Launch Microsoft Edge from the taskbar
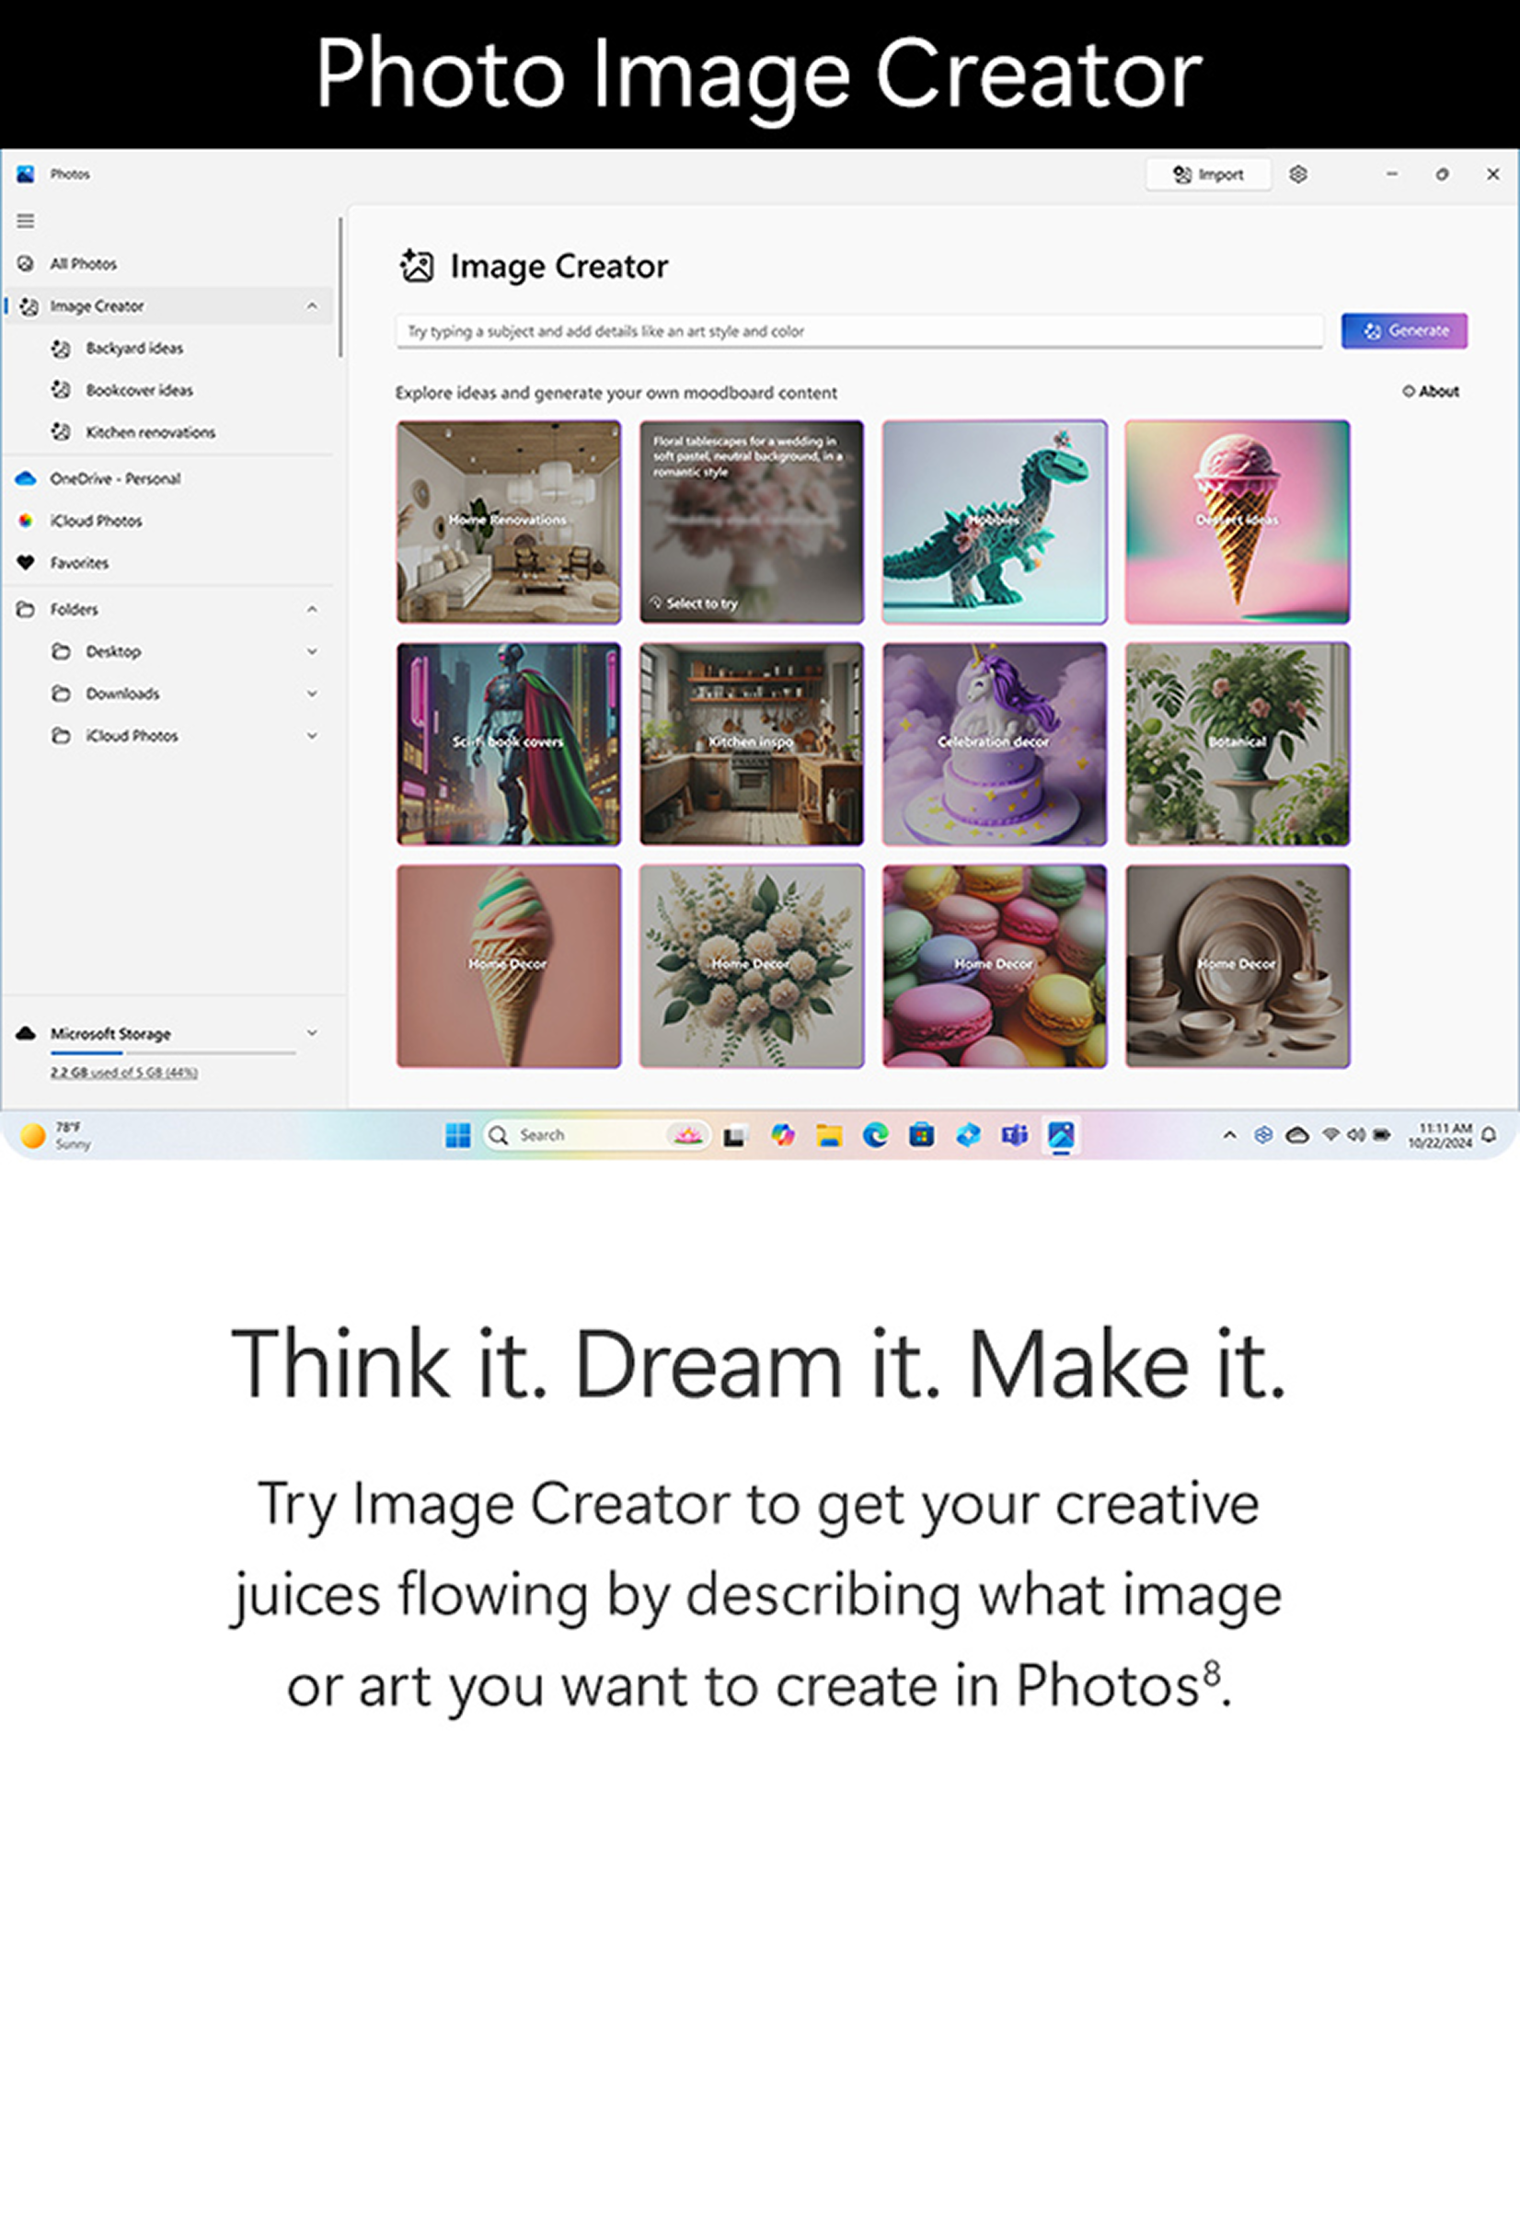The image size is (1520, 2215). pos(875,1134)
